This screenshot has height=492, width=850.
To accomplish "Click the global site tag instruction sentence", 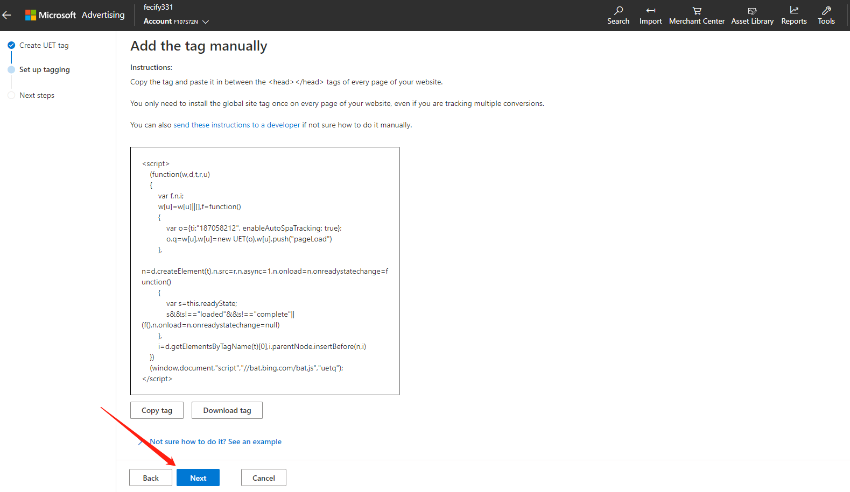I will click(x=337, y=103).
